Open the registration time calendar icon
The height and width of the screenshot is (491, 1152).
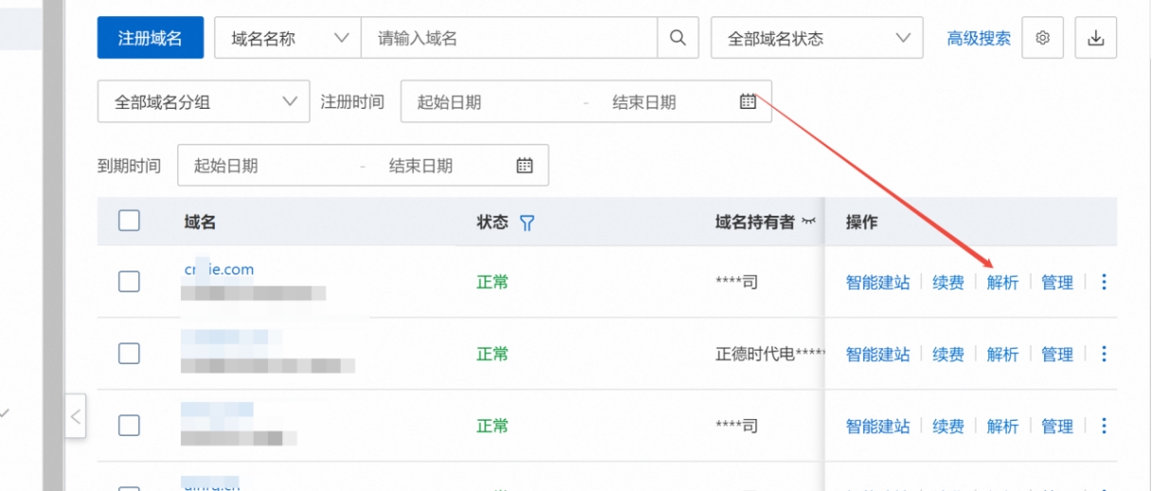tap(748, 102)
